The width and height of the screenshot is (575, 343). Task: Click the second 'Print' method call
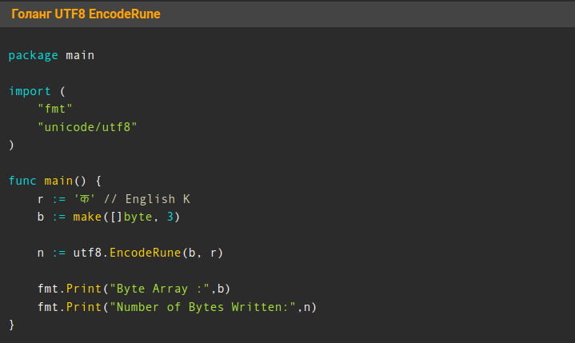point(83,307)
